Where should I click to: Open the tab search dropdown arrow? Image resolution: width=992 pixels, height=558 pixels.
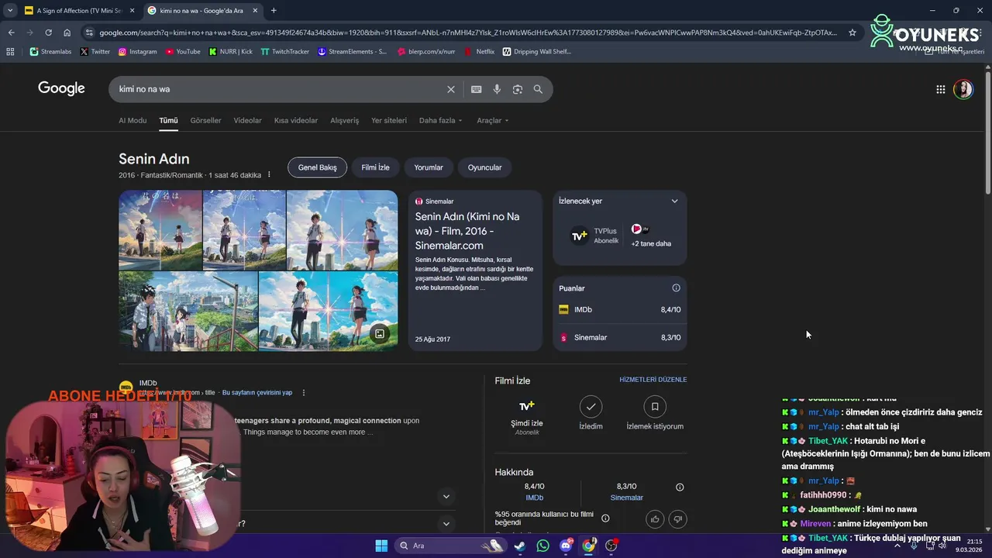(x=10, y=11)
